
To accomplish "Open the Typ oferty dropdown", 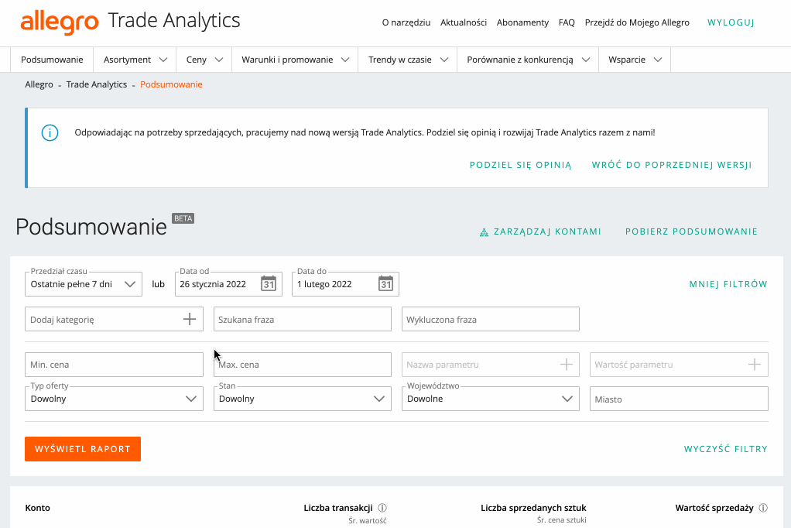I will click(x=114, y=399).
